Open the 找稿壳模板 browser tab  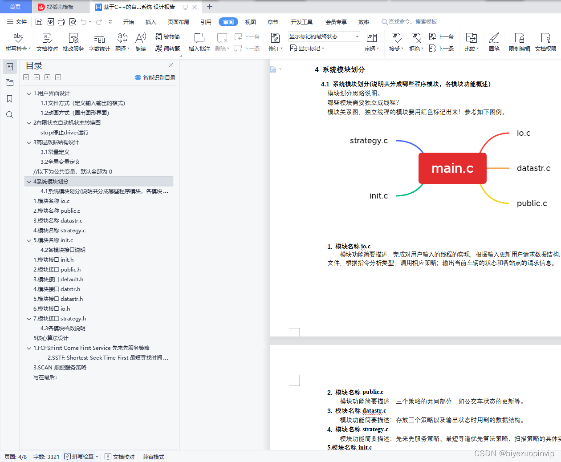coord(60,7)
